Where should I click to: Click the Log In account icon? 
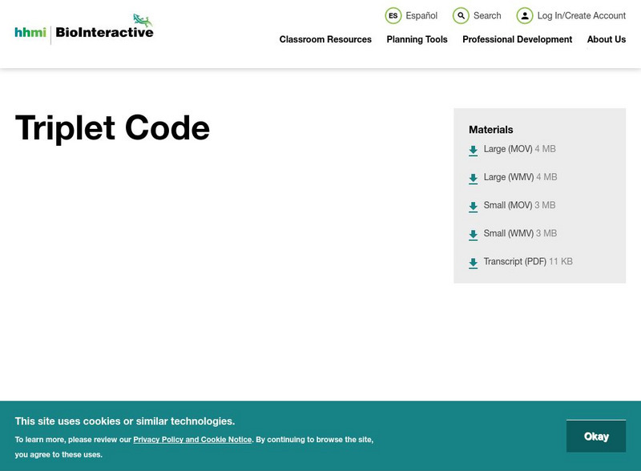(526, 15)
